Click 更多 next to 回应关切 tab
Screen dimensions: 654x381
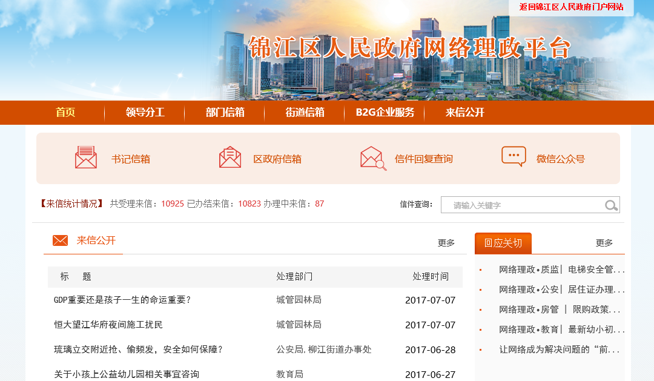point(604,243)
